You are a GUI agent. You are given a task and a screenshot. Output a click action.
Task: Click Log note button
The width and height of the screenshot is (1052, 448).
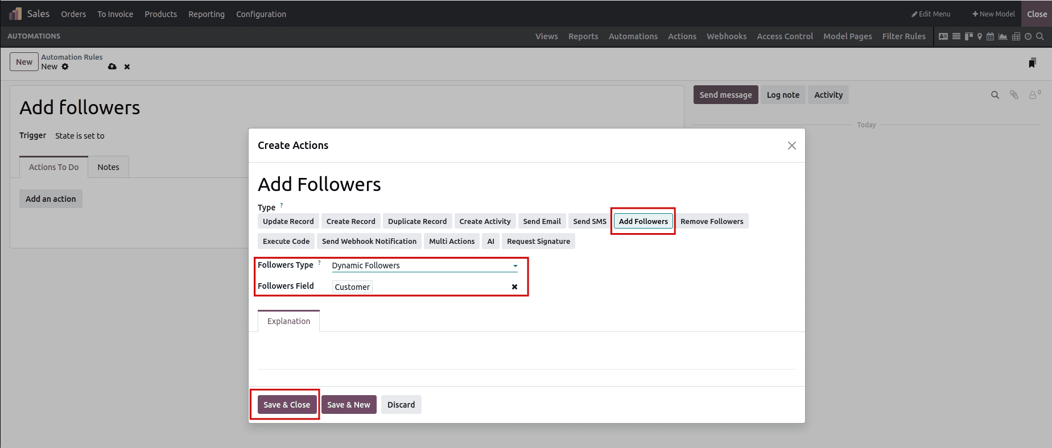click(x=783, y=95)
